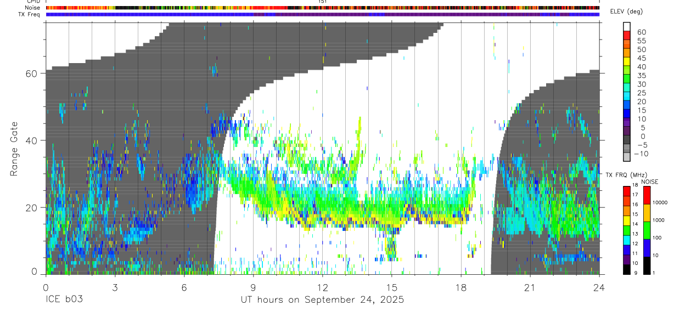Click the '3' tick label on the UT hours axis
The width and height of the screenshot is (674, 311).
tap(115, 287)
